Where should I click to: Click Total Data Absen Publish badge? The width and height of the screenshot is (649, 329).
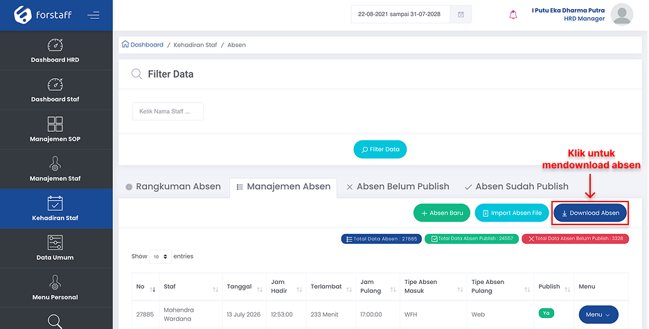(472, 239)
